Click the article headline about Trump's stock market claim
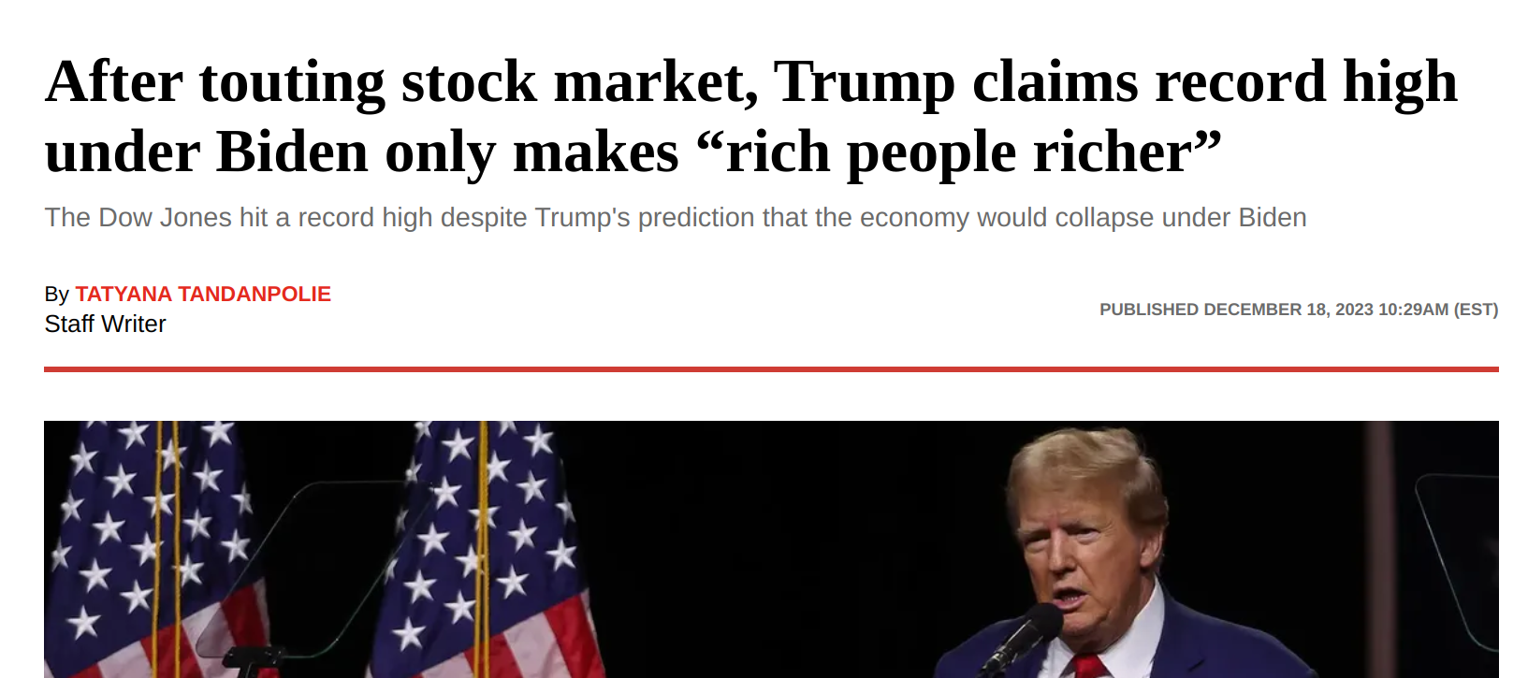 (x=751, y=116)
